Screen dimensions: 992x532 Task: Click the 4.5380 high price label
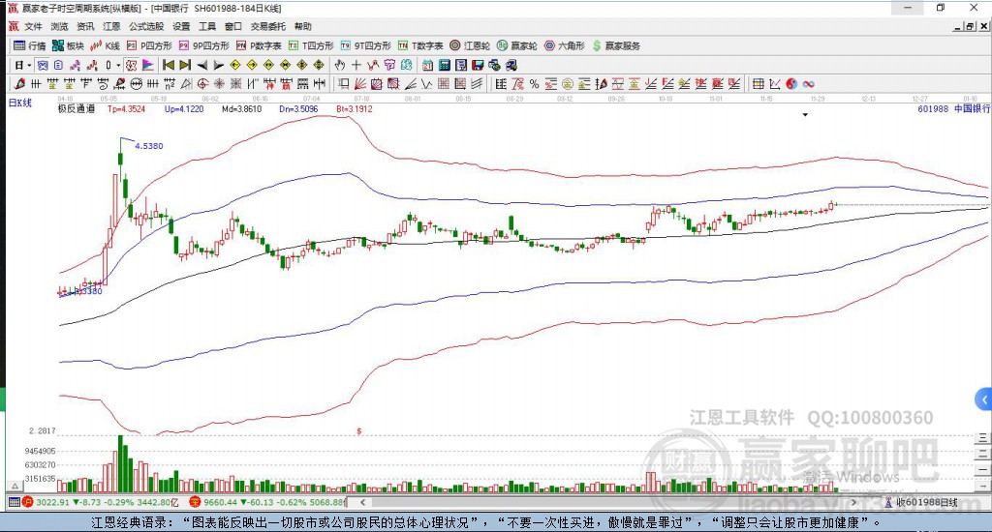pyautogui.click(x=148, y=146)
